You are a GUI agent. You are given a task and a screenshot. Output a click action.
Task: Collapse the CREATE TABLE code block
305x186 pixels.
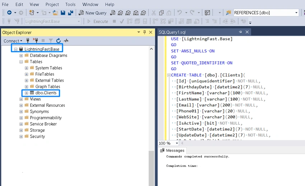pyautogui.click(x=169, y=75)
